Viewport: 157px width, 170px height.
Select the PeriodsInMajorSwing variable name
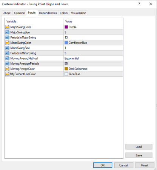click(23, 37)
